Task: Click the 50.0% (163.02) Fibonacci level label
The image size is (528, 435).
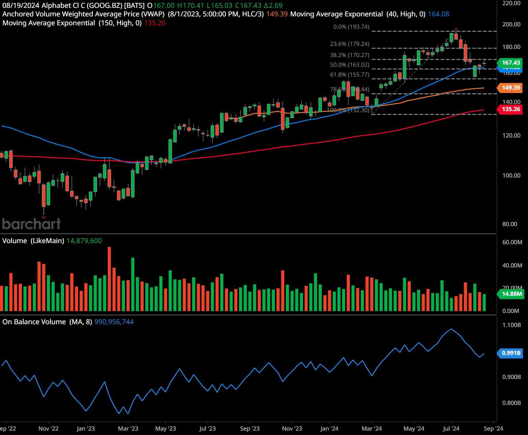Action: [349, 65]
